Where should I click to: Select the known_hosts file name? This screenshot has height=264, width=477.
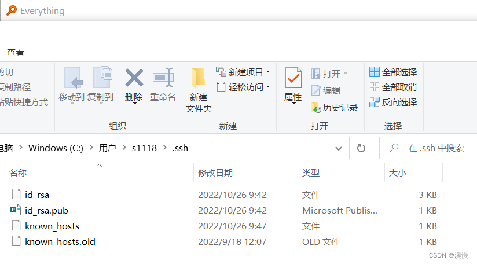52,226
